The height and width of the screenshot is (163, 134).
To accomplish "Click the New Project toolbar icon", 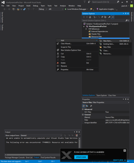I will tap(13, 9).
